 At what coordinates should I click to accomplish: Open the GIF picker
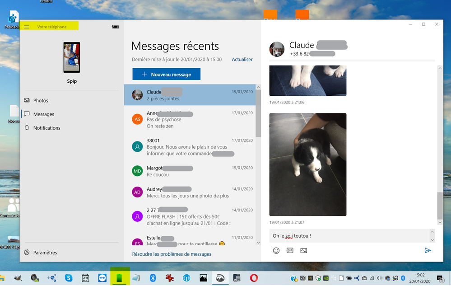[x=290, y=251]
